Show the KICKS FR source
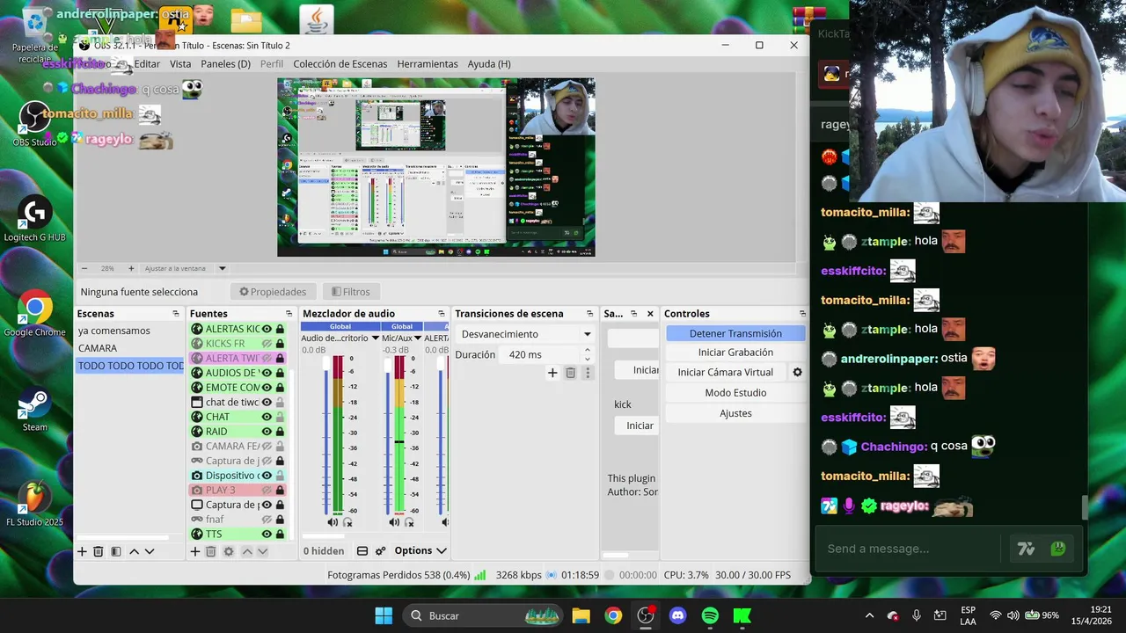This screenshot has height=633, width=1126. click(x=267, y=344)
